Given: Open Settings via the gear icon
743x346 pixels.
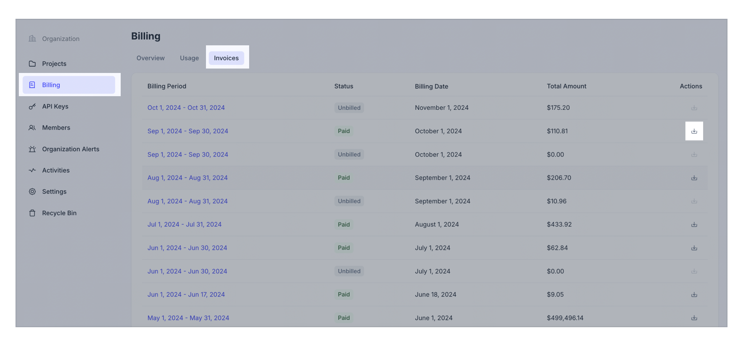Looking at the screenshot, I should (x=32, y=191).
